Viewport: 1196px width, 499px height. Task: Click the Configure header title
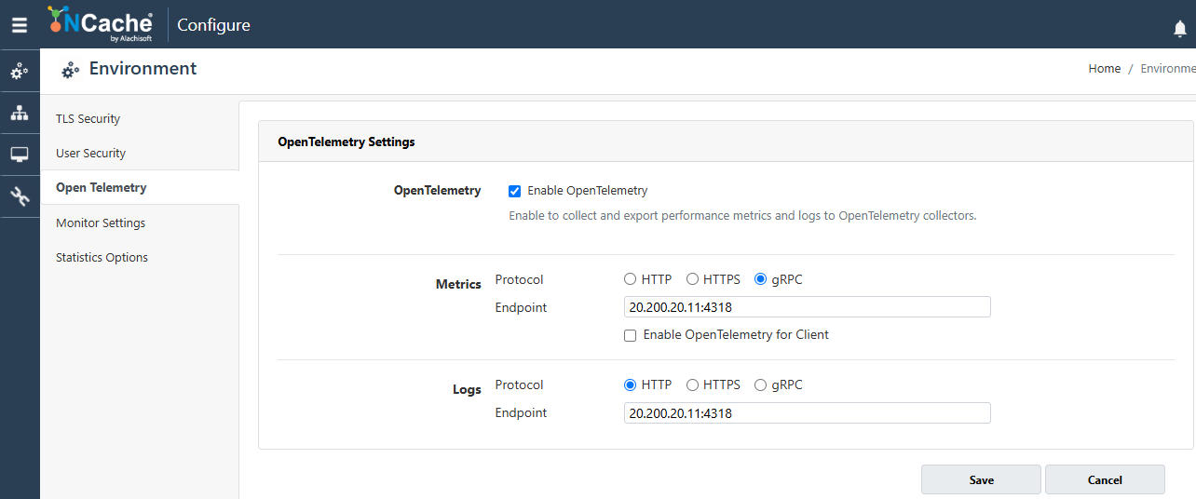click(x=213, y=25)
